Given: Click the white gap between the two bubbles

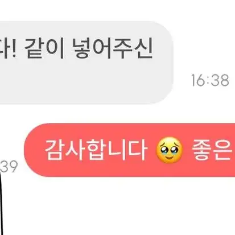Looking at the screenshot, I should click(x=118, y=113).
